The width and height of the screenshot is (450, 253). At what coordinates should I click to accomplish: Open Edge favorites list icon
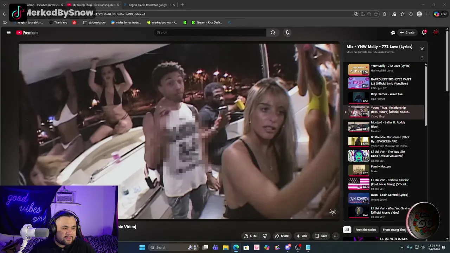[x=402, y=14]
